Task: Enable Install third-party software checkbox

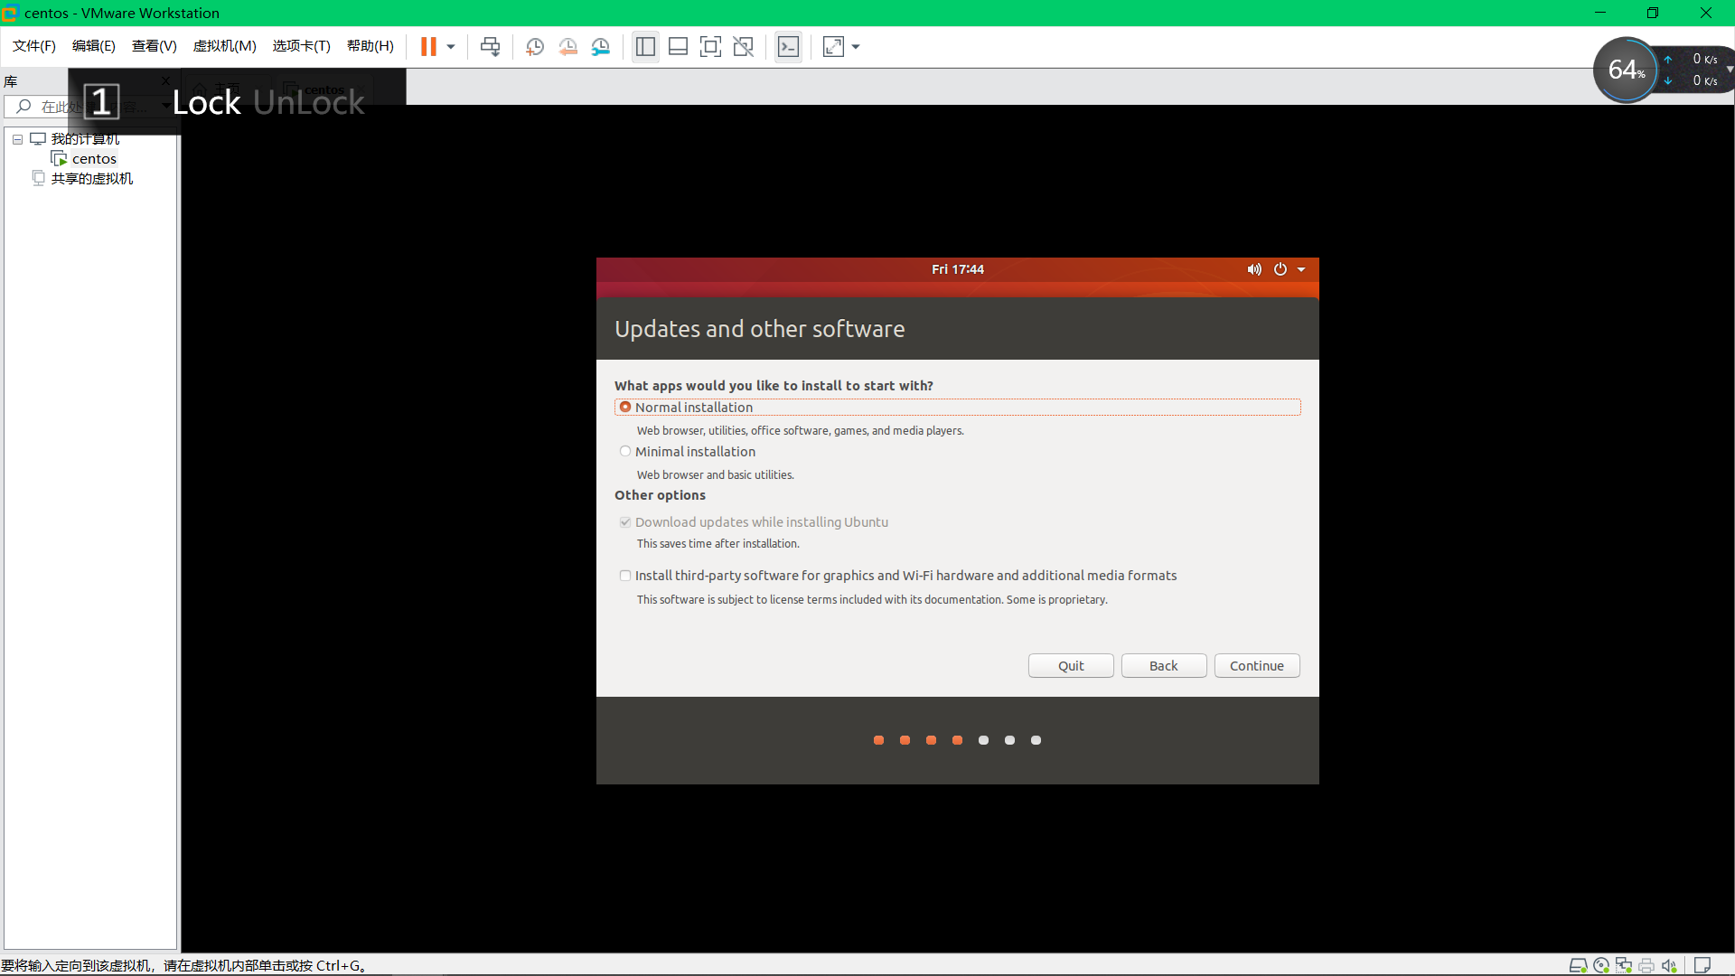Action: click(625, 576)
